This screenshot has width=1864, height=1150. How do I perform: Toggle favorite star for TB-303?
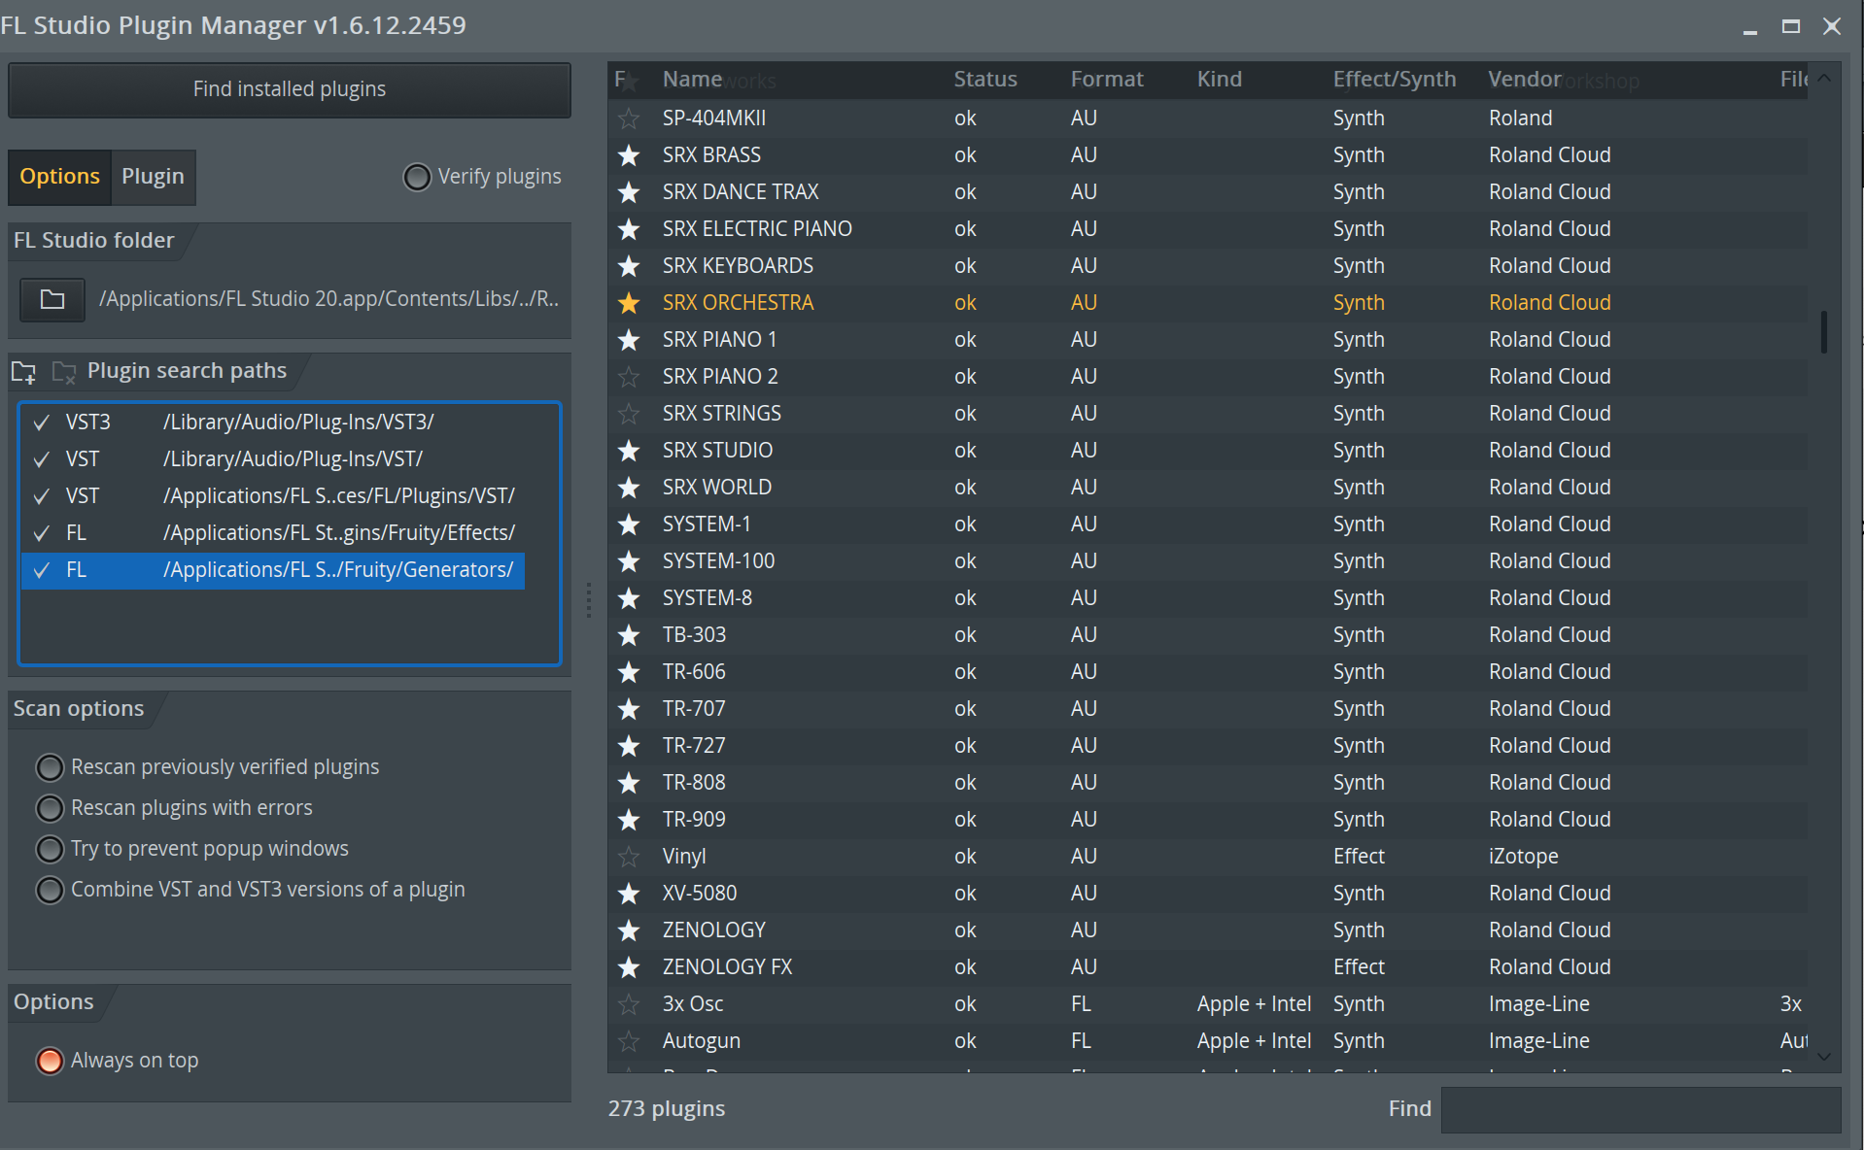coord(629,635)
